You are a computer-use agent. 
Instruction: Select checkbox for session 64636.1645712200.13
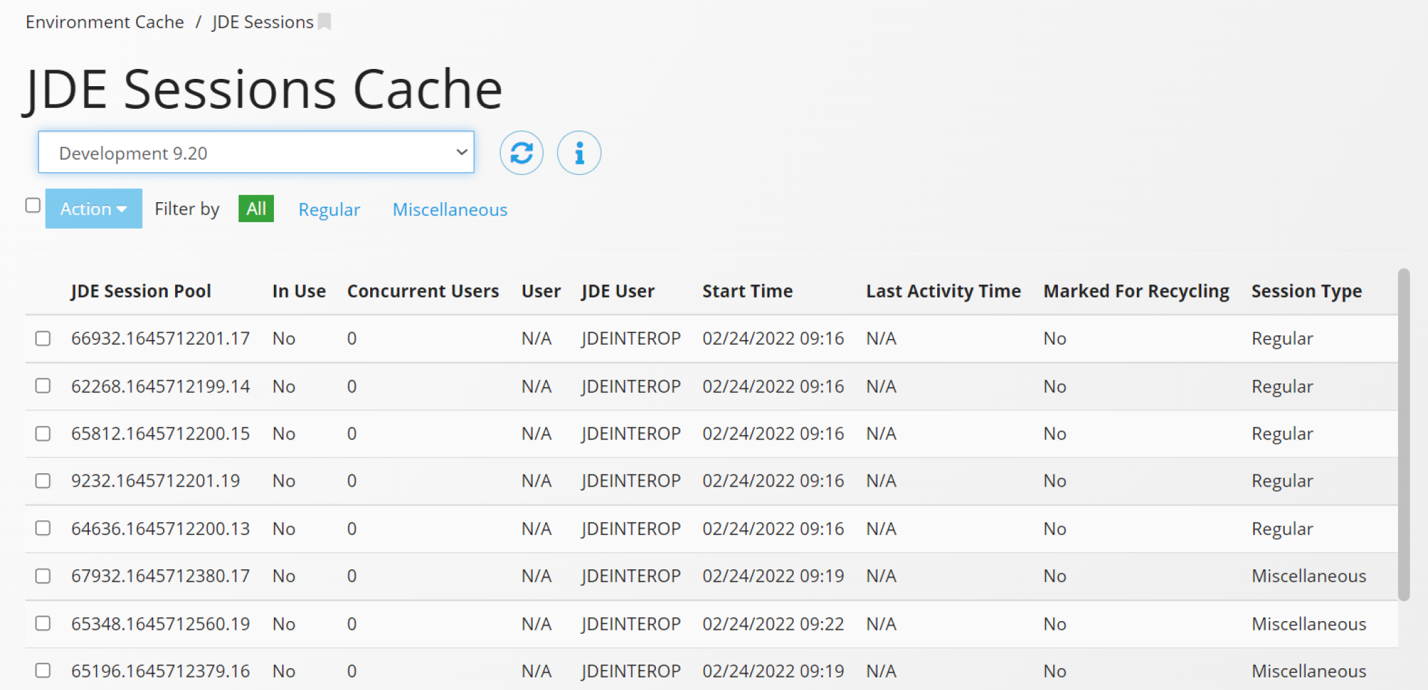pos(43,528)
